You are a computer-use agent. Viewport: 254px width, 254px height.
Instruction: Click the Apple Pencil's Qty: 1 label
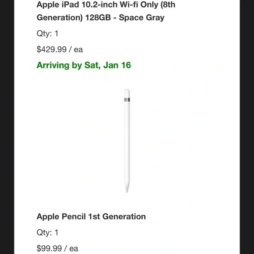point(47,233)
